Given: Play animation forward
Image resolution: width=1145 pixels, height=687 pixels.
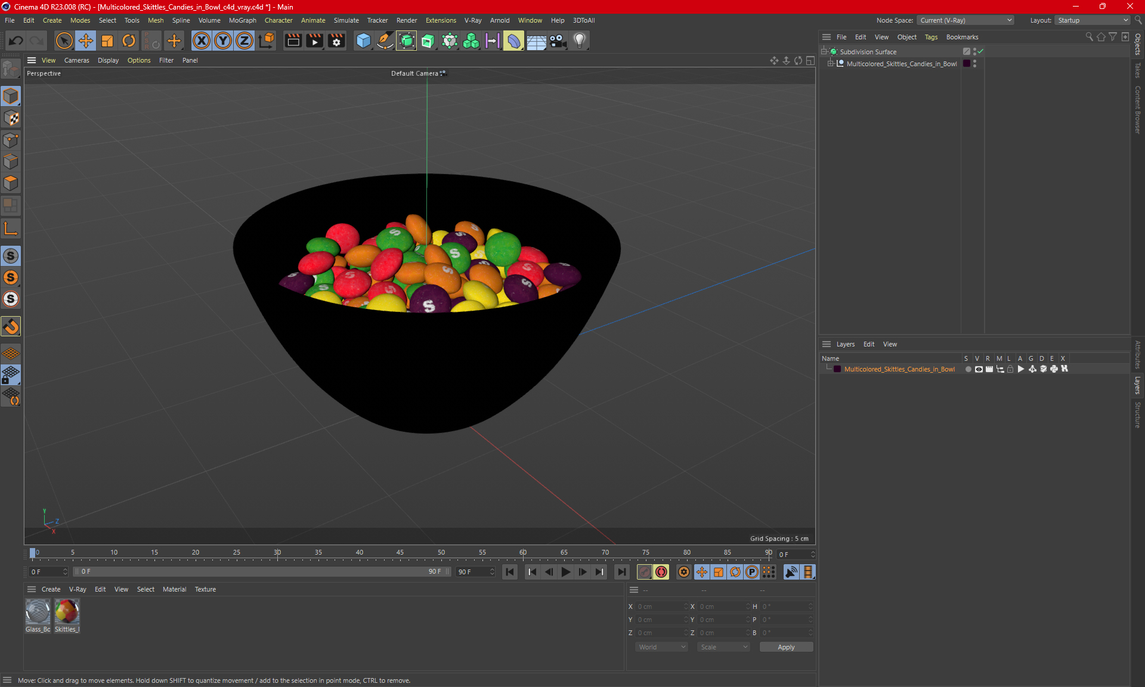Looking at the screenshot, I should click(565, 572).
